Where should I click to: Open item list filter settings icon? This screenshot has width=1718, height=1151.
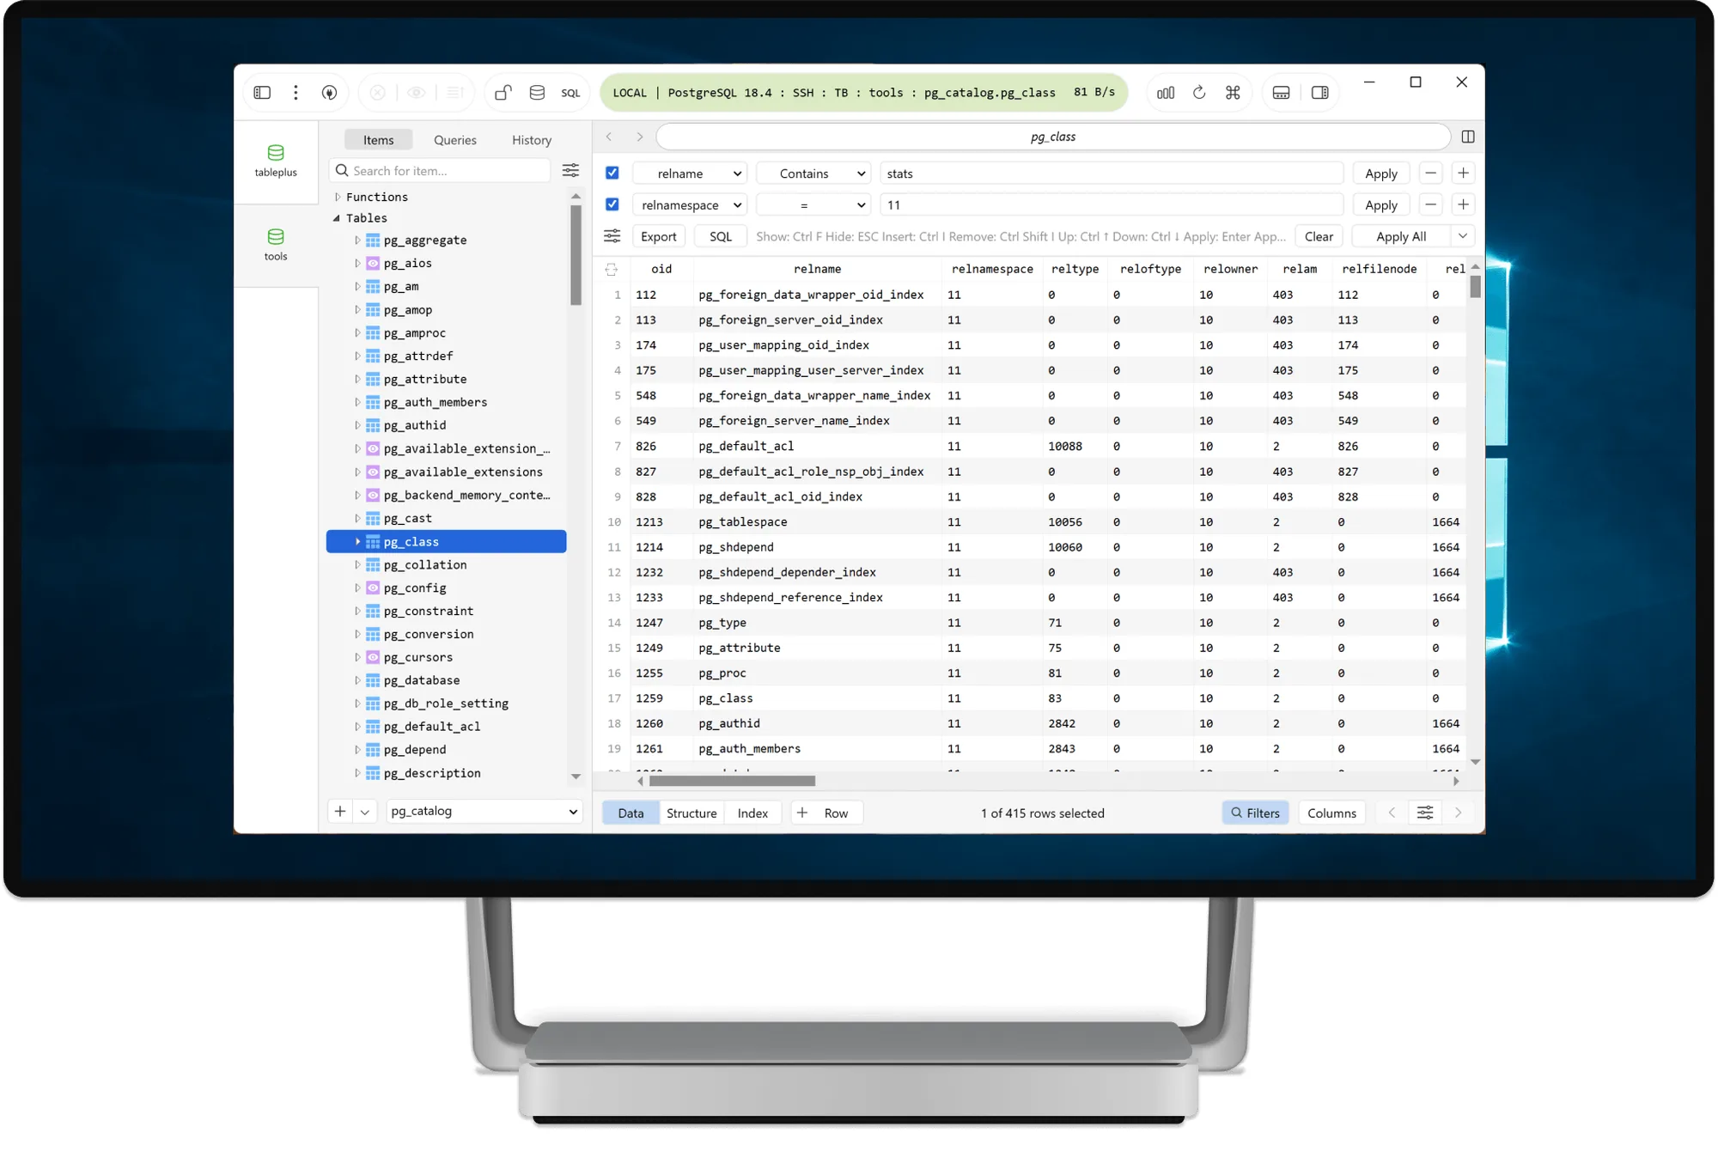[570, 170]
